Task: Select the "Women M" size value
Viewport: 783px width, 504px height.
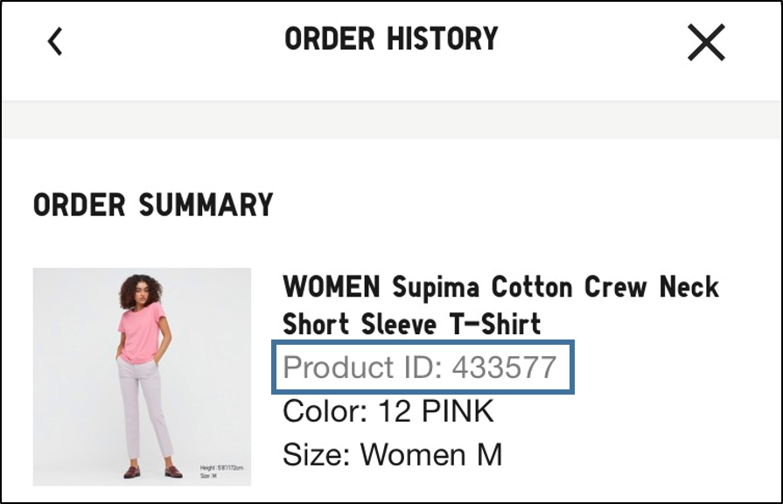Action: click(431, 455)
